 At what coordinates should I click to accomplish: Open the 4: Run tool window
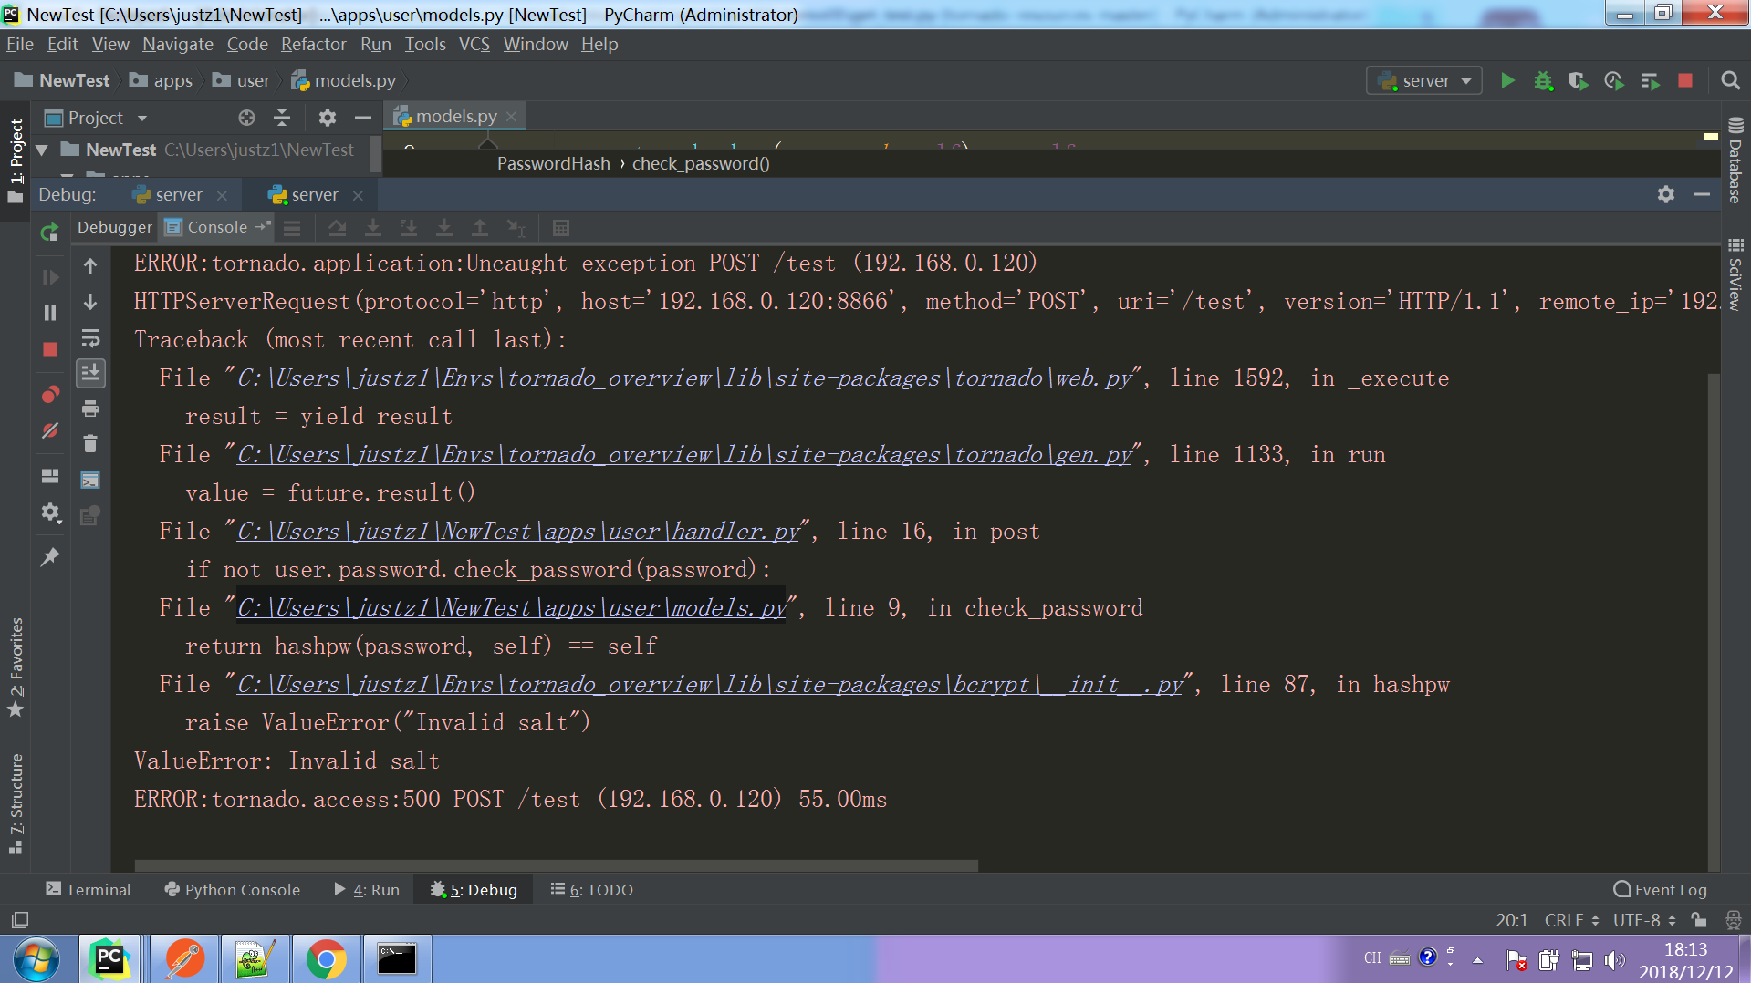(x=367, y=890)
